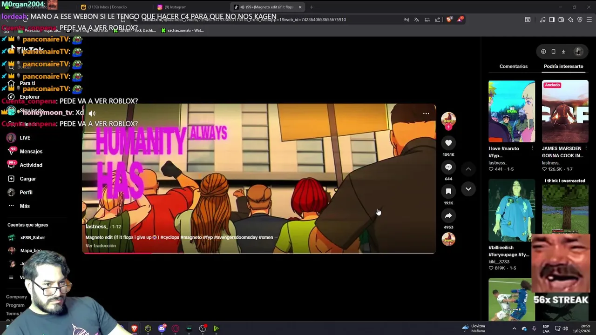Open the profile avatar in top pill
Image resolution: width=596 pixels, height=335 pixels.
[x=579, y=52]
